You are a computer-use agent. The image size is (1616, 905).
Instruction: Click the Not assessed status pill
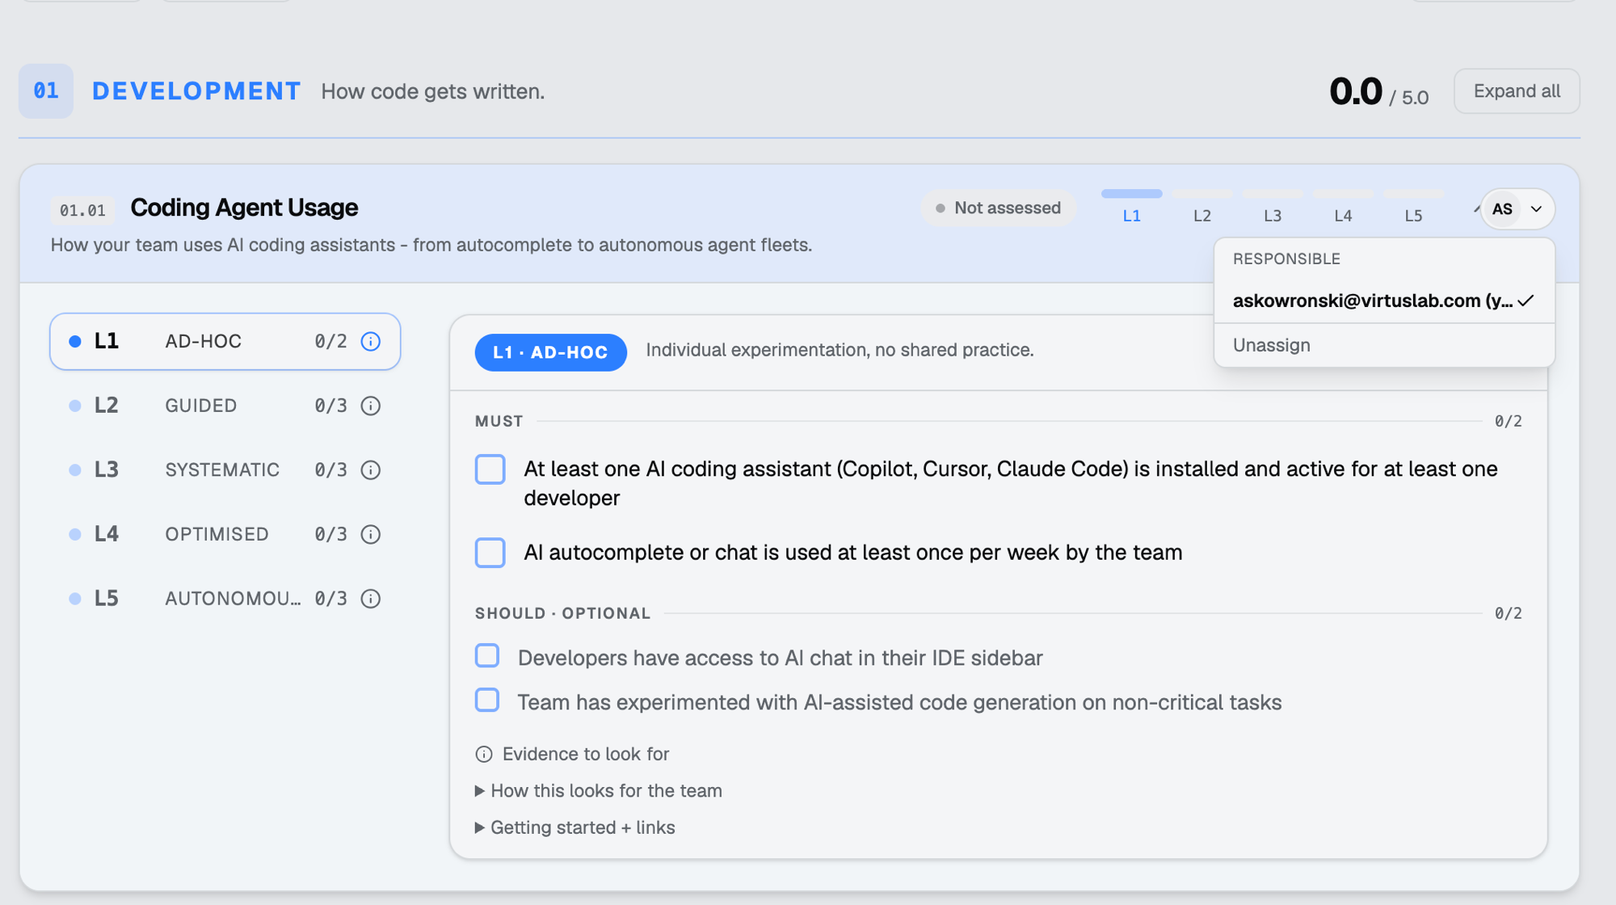click(x=999, y=208)
